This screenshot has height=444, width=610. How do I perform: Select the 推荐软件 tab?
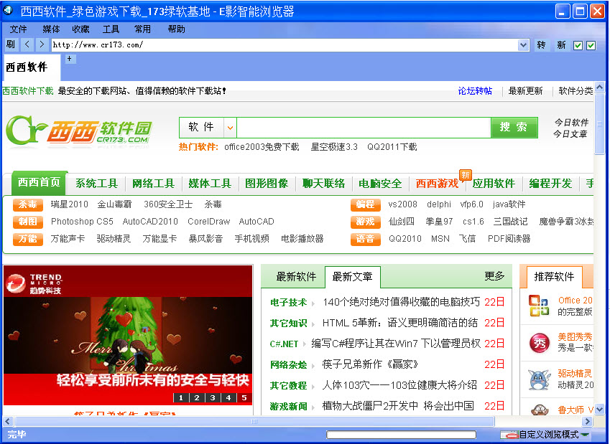tap(554, 277)
